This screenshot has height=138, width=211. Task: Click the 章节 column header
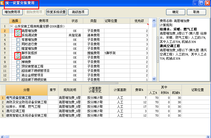click(53, 90)
